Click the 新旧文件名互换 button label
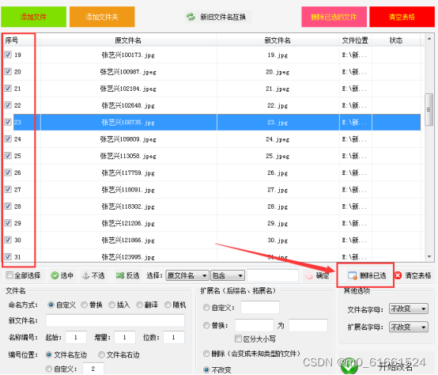The image size is (438, 375). click(223, 17)
